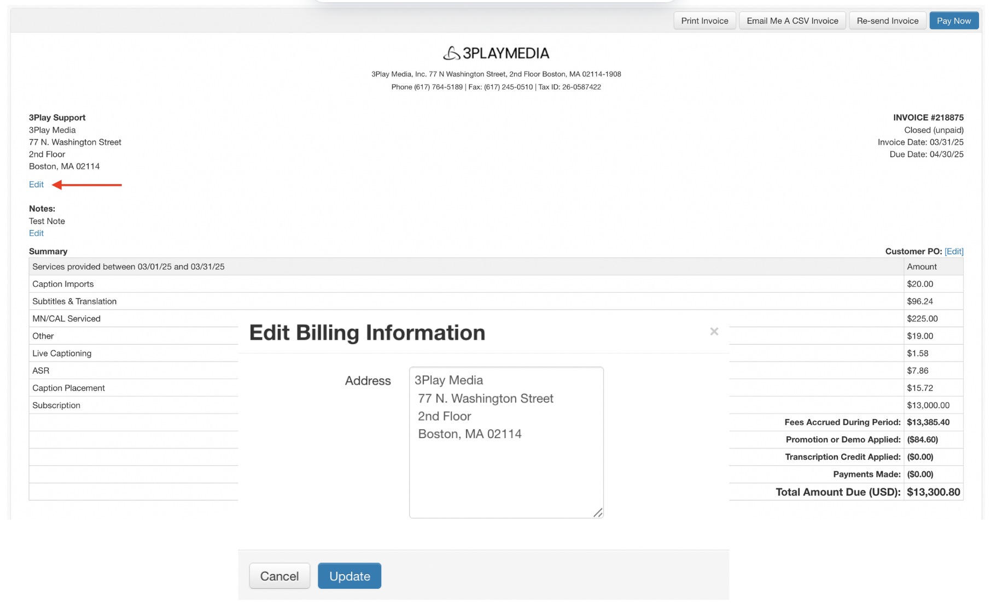Click the $13,000.00 subscription amount
Image resolution: width=991 pixels, height=615 pixels.
928,405
